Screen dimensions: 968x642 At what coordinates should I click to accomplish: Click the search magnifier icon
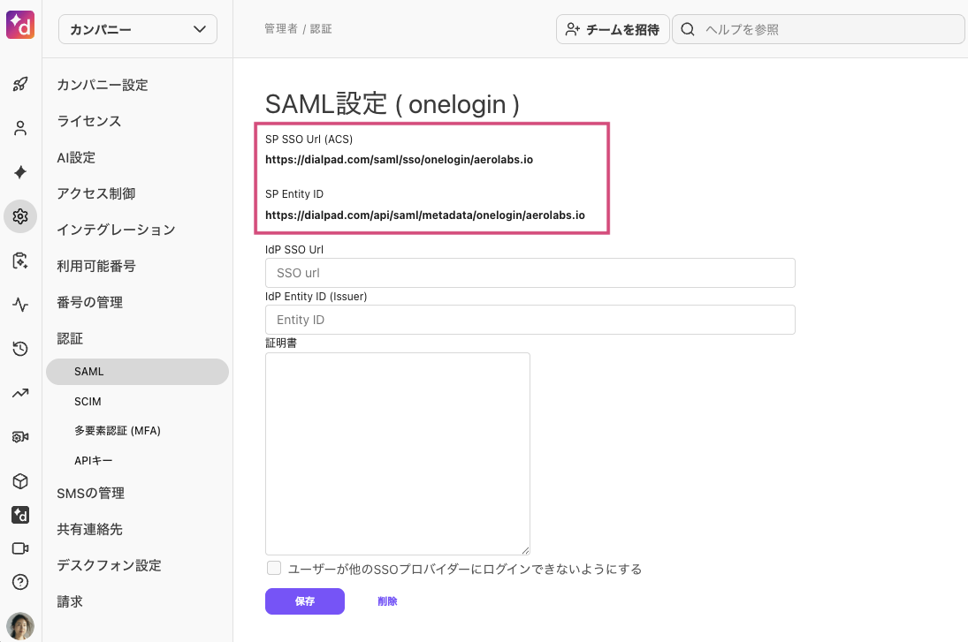[x=688, y=29]
